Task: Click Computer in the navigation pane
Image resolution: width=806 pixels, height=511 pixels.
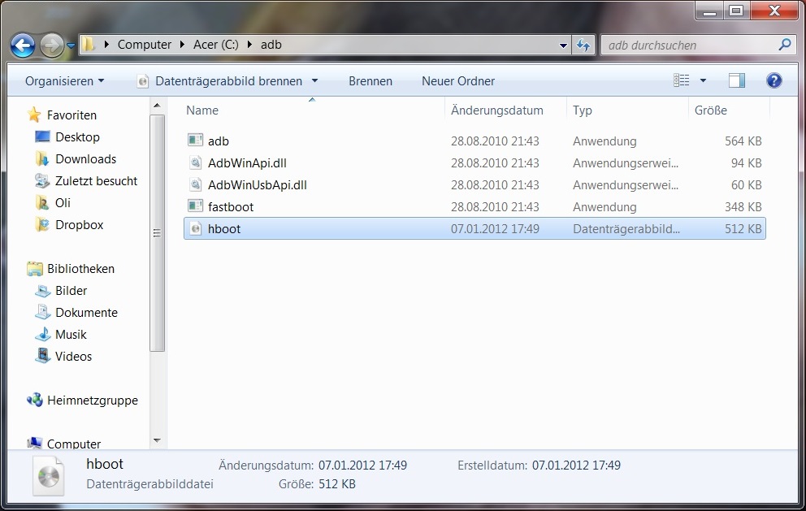Action: pyautogui.click(x=73, y=444)
